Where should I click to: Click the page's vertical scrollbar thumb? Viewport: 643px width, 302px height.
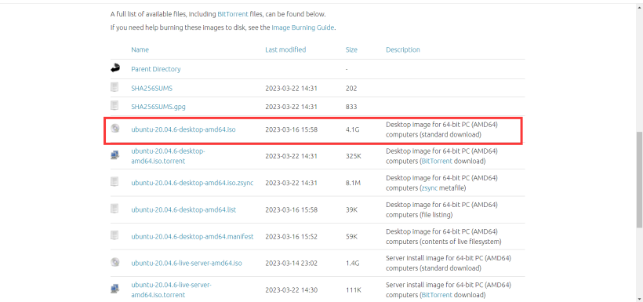click(x=639, y=180)
